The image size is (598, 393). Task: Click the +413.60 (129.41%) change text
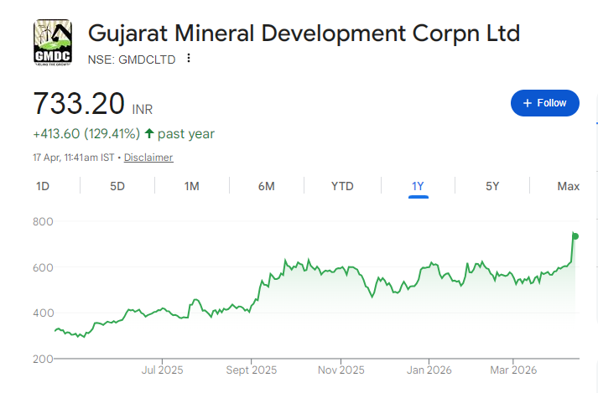pos(86,133)
